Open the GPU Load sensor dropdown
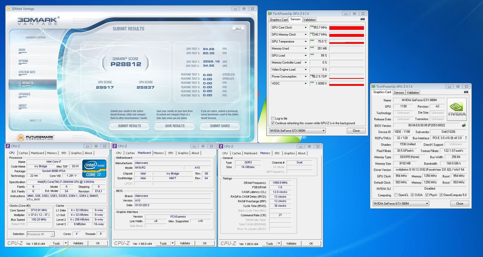The image size is (483, 257). [305, 55]
